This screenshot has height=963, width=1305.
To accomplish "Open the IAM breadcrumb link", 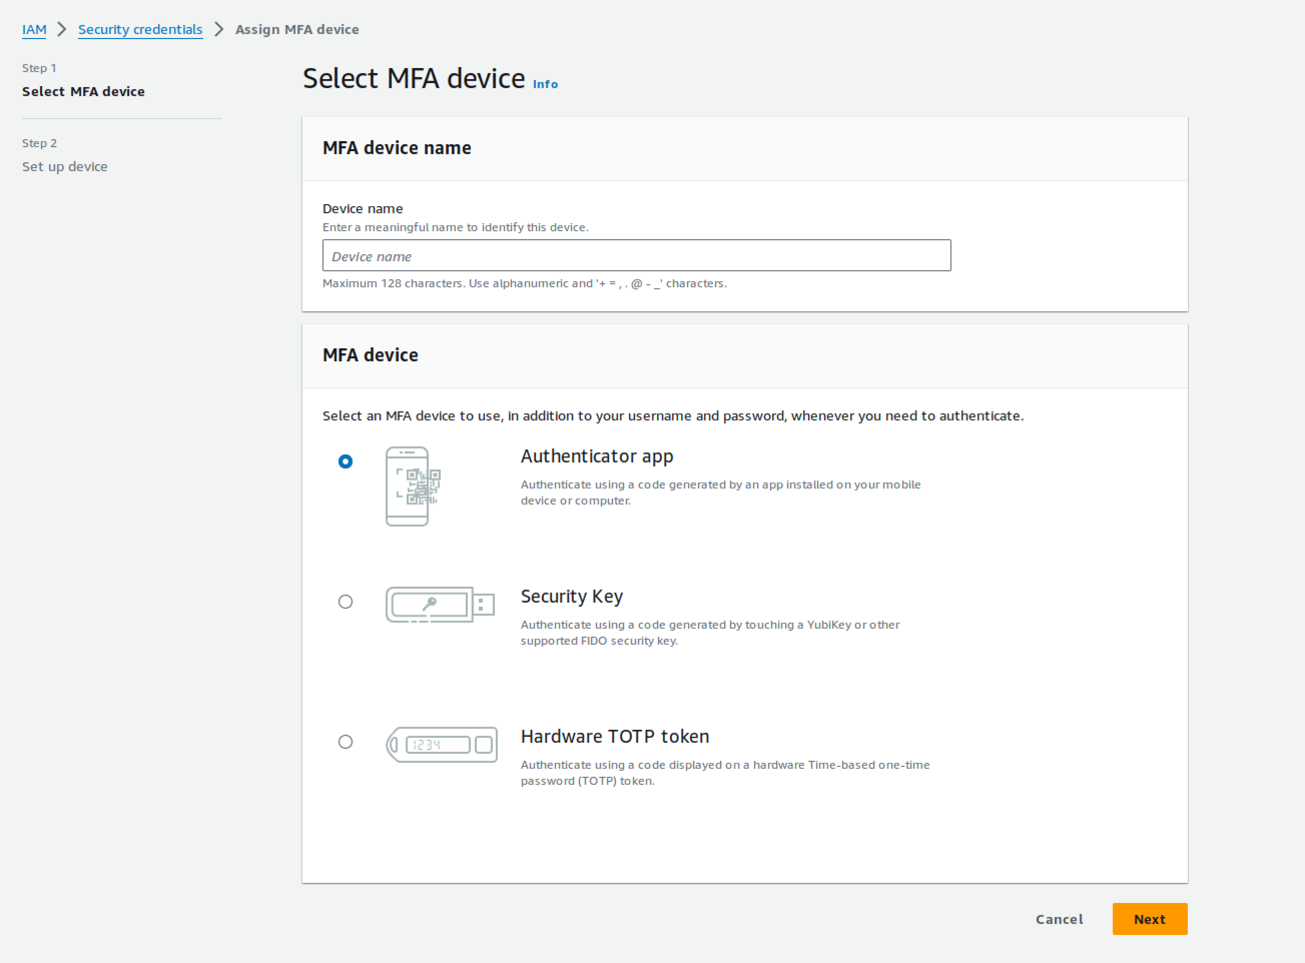I will 35,30.
